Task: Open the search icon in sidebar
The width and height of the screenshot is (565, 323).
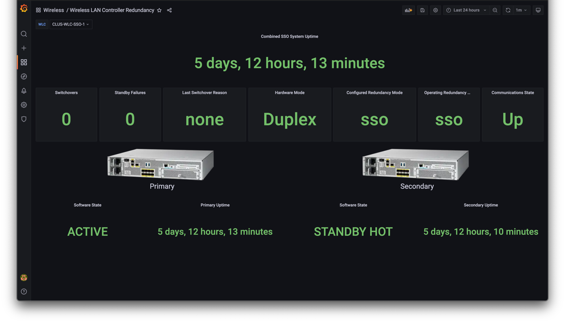Action: (24, 34)
